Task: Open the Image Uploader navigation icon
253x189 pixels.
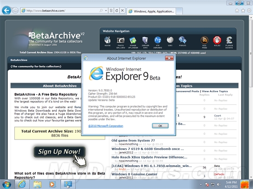Action: 133,42
